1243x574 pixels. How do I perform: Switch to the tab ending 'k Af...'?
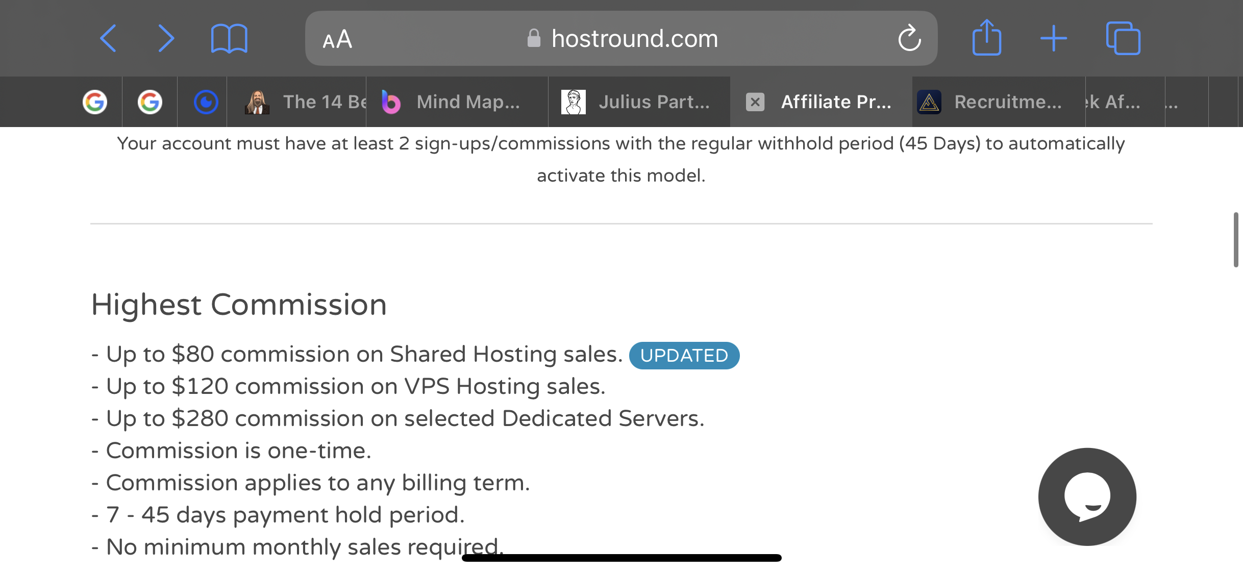point(1125,102)
